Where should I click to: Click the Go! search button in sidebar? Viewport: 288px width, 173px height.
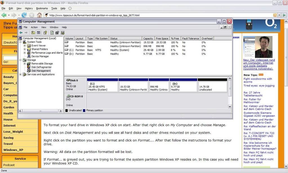point(6,62)
